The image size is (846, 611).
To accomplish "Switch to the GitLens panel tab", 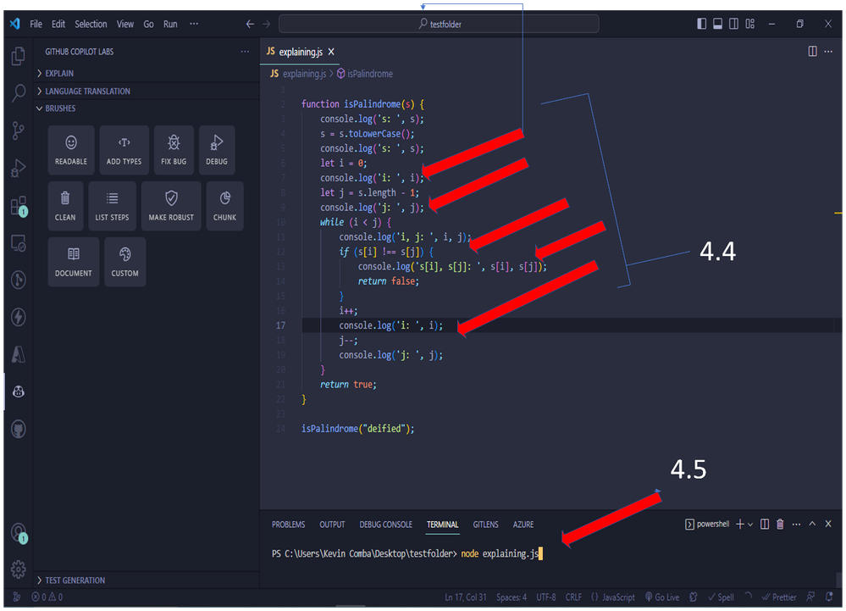I will [485, 524].
